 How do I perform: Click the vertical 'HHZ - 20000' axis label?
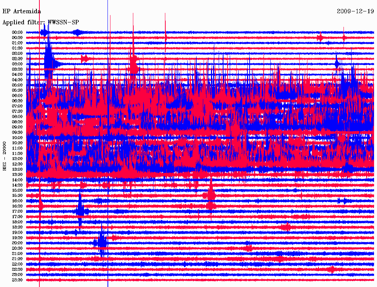pos(4,156)
